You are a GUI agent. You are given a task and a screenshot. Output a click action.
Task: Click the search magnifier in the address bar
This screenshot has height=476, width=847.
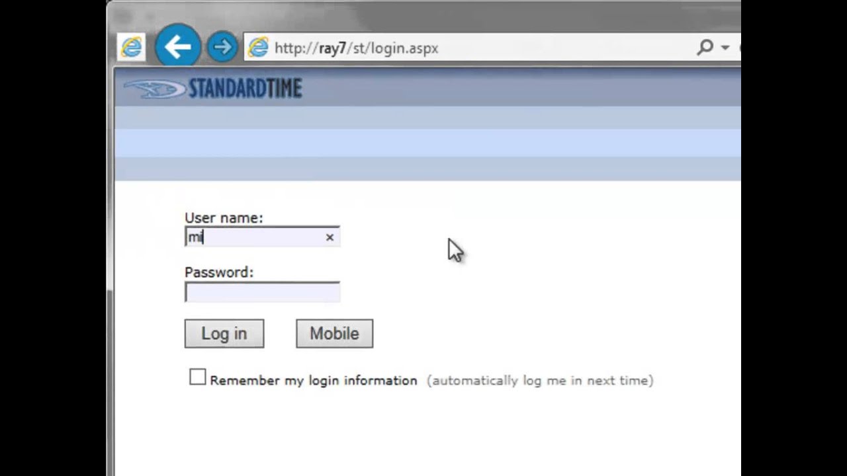[x=705, y=47]
